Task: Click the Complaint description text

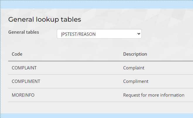Action: [134, 68]
